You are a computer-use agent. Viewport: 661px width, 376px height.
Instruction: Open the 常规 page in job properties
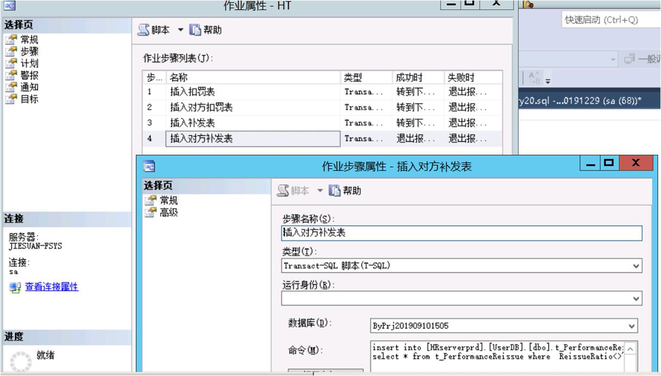tap(29, 40)
